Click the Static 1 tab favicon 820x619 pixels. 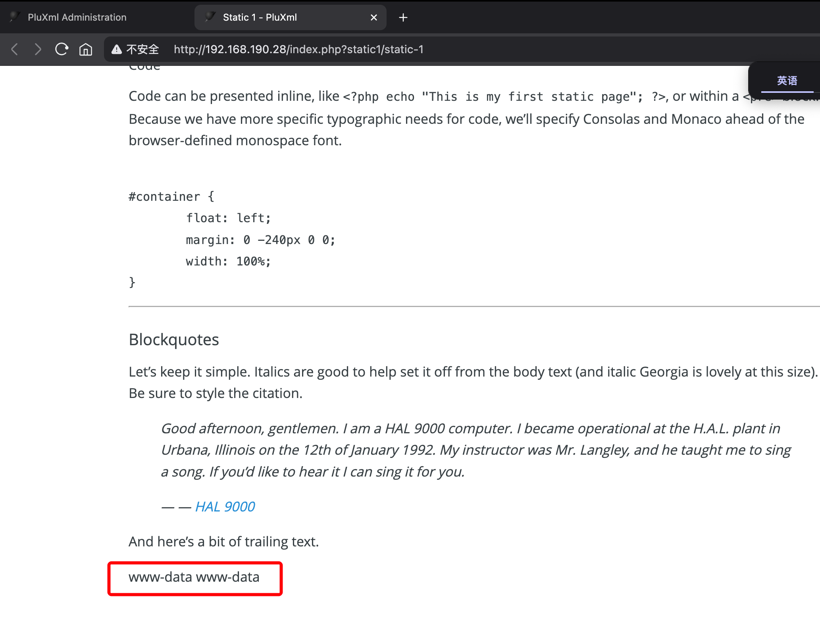(210, 17)
